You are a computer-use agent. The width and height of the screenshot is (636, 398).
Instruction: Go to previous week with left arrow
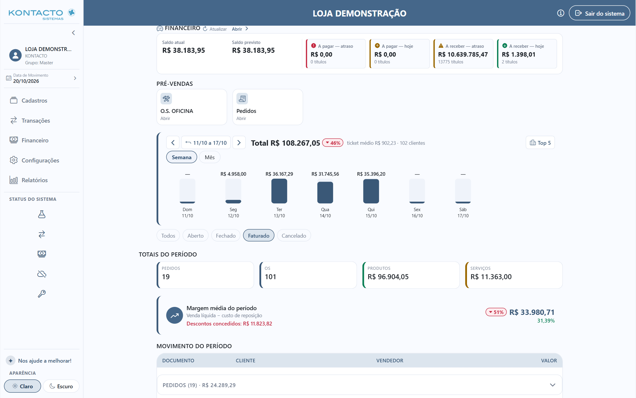[x=173, y=143]
